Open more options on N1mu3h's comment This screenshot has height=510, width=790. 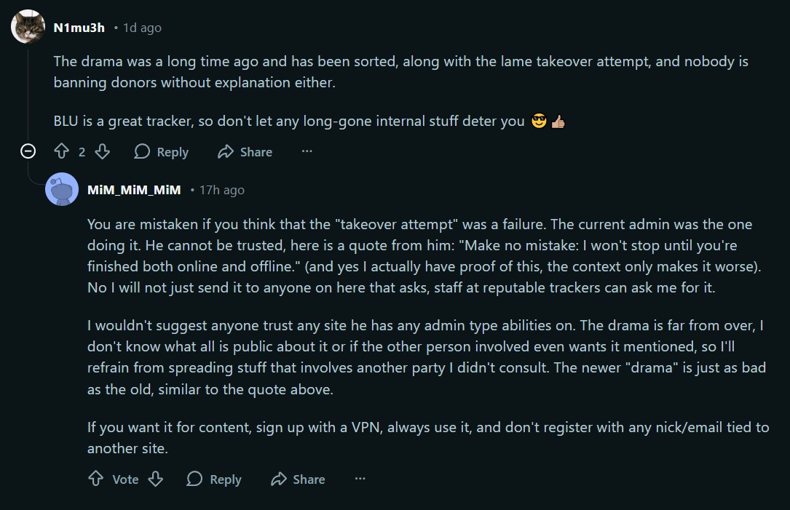(307, 151)
